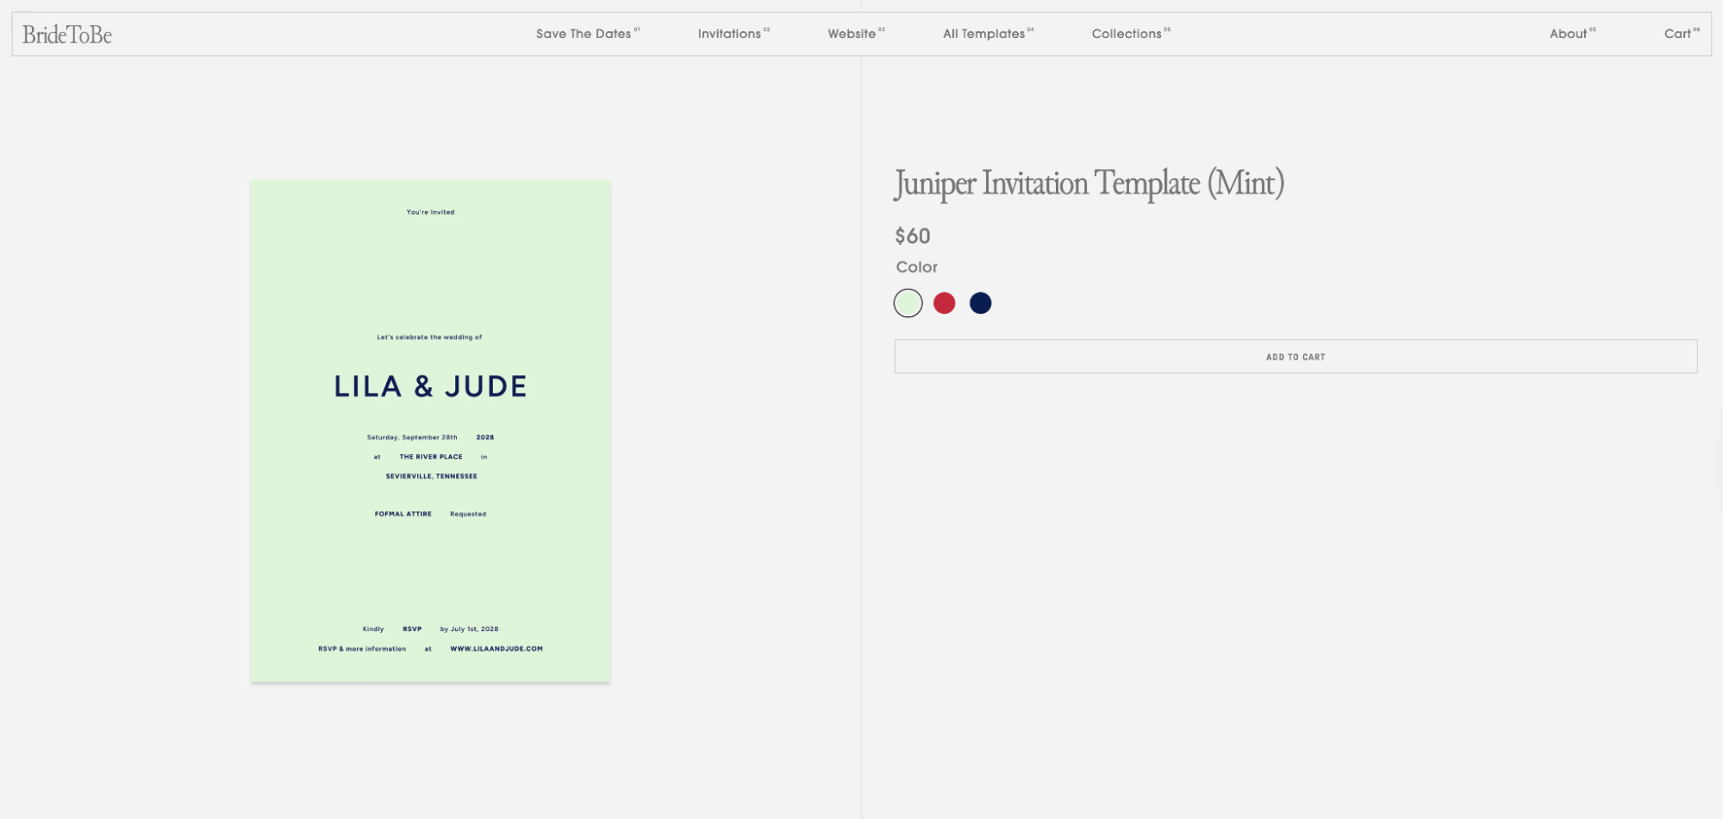The height and width of the screenshot is (819, 1723).
Task: Click the Juniper Invitation Template title
Action: point(1089,184)
